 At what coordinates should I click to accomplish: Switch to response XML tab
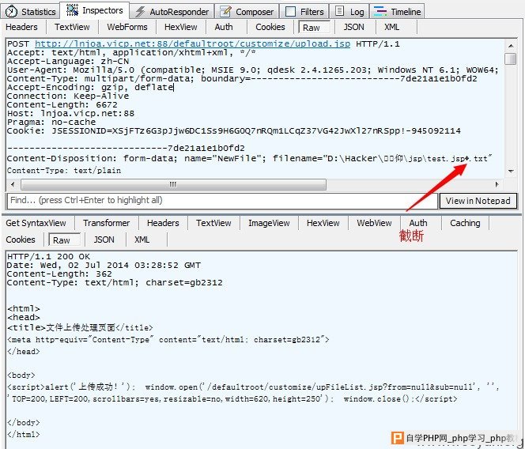142,240
